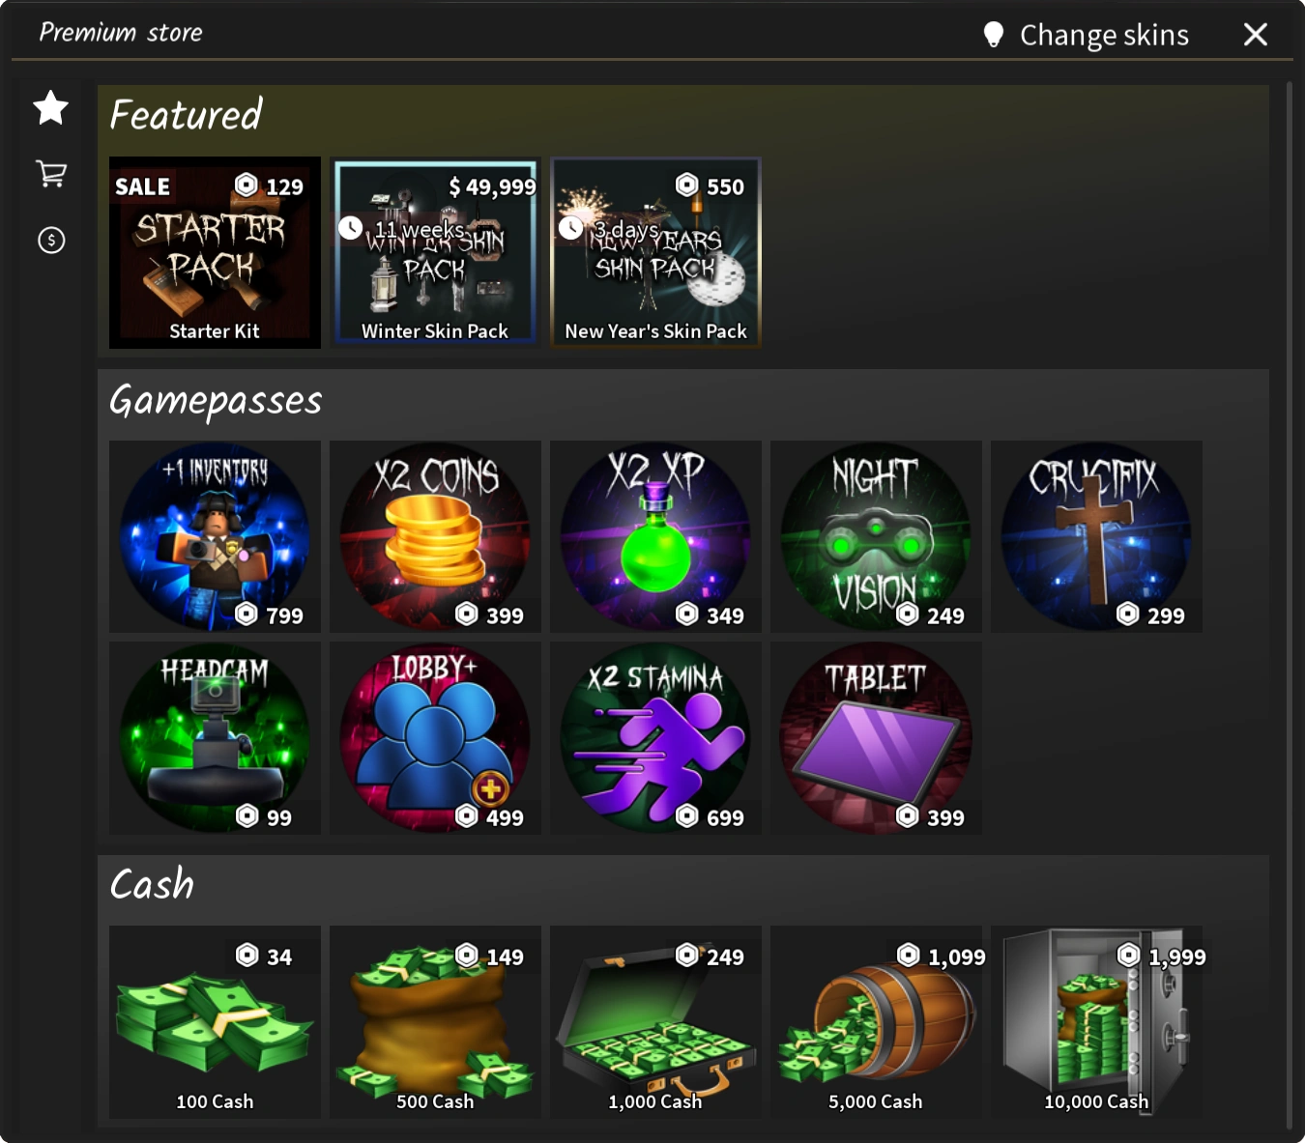Open the New Year's Skin Pack offer
Image resolution: width=1305 pixels, height=1143 pixels.
pyautogui.click(x=655, y=252)
